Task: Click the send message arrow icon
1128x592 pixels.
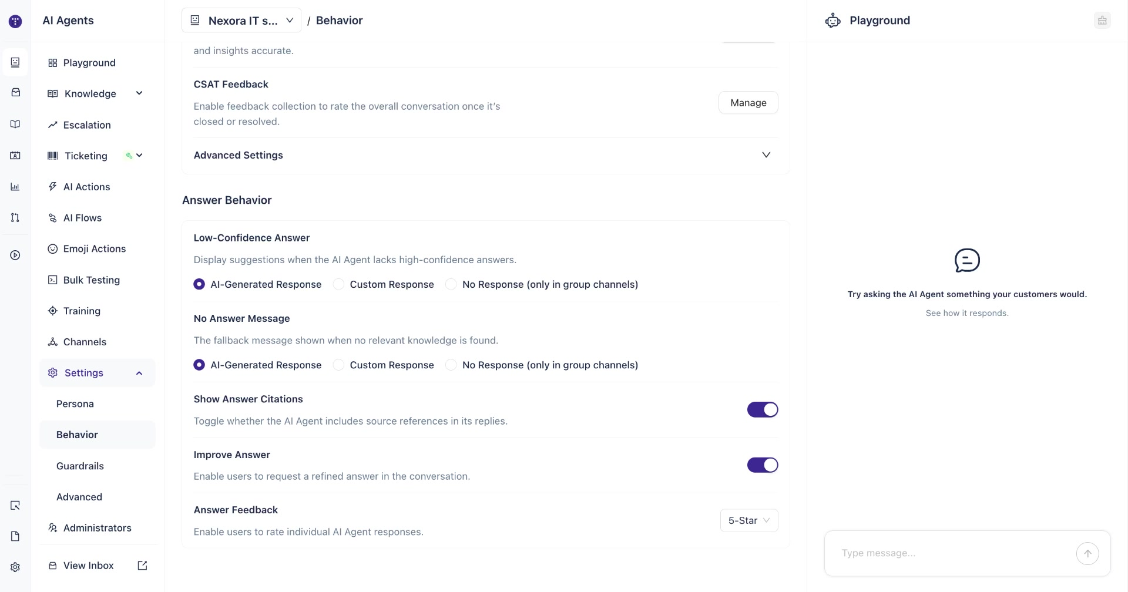Action: point(1087,553)
